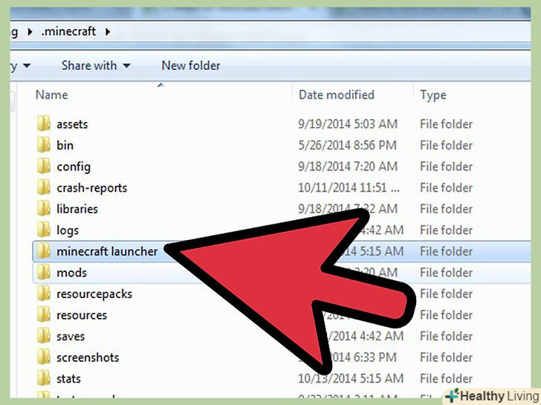Select the screenshots folder name
541x405 pixels.
point(88,357)
